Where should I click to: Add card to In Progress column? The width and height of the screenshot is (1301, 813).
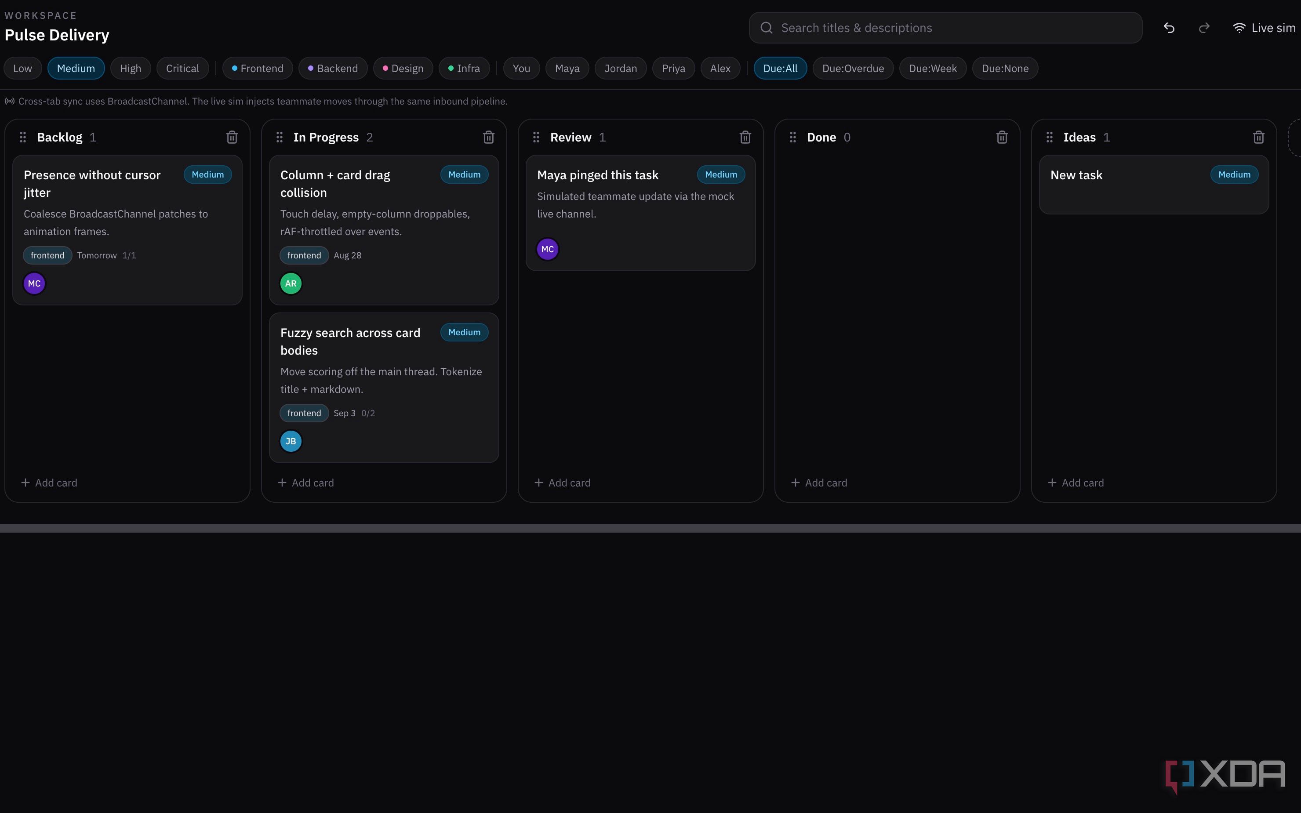tap(305, 483)
